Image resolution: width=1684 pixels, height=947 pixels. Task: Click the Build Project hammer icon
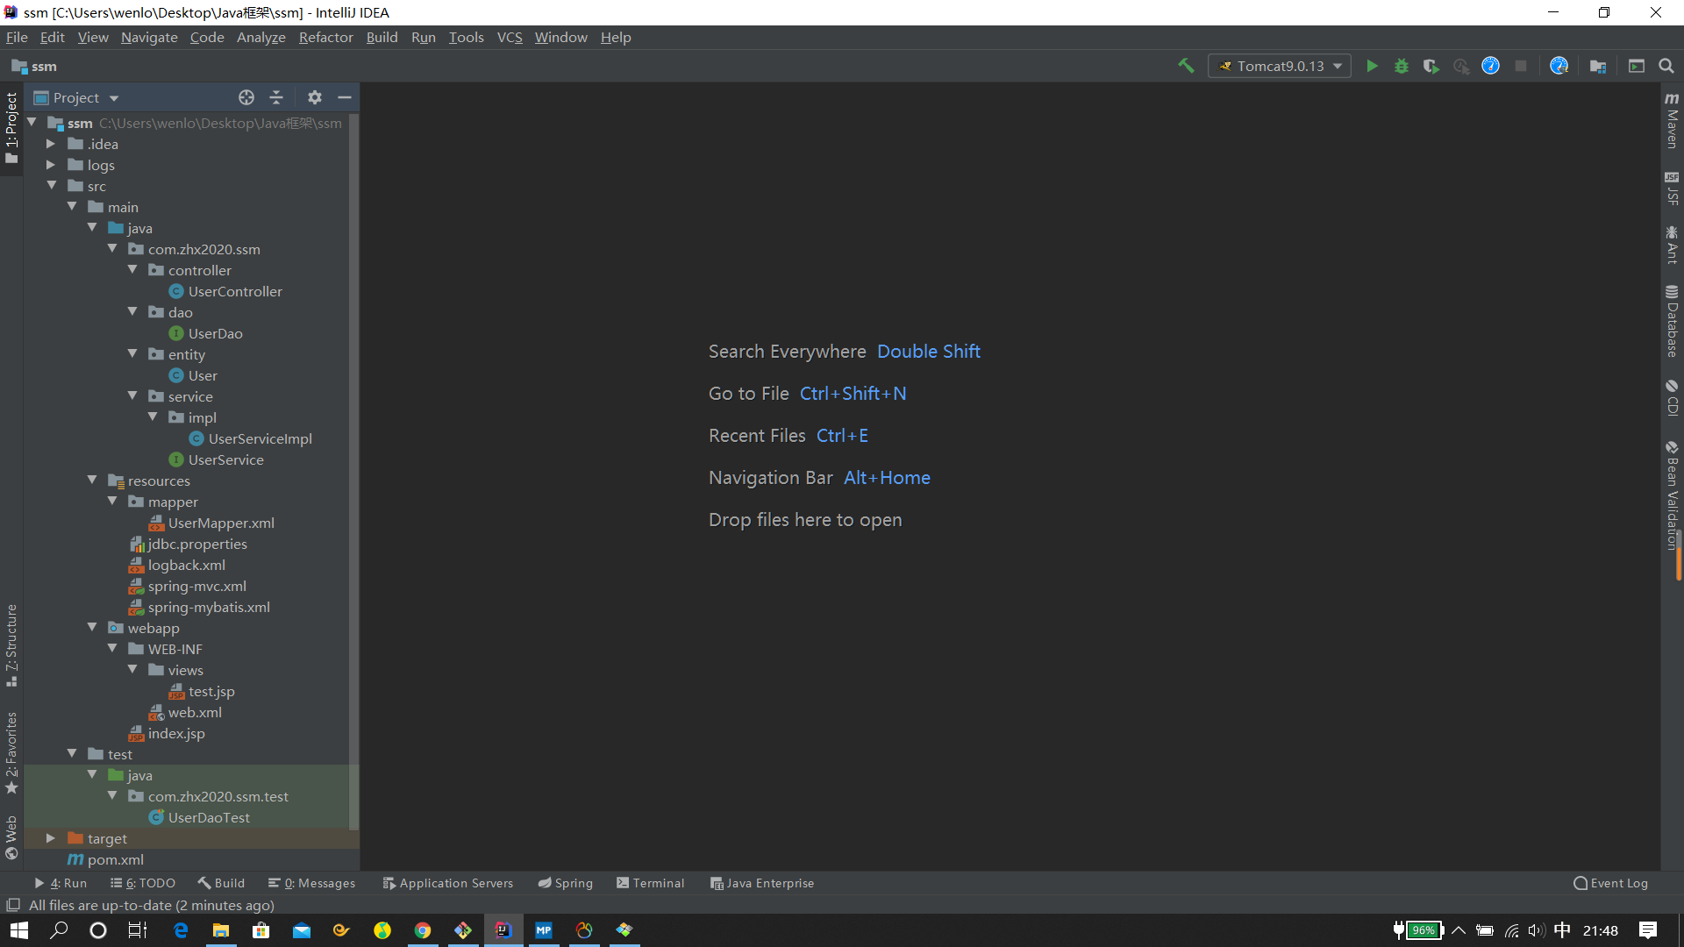tap(1186, 66)
